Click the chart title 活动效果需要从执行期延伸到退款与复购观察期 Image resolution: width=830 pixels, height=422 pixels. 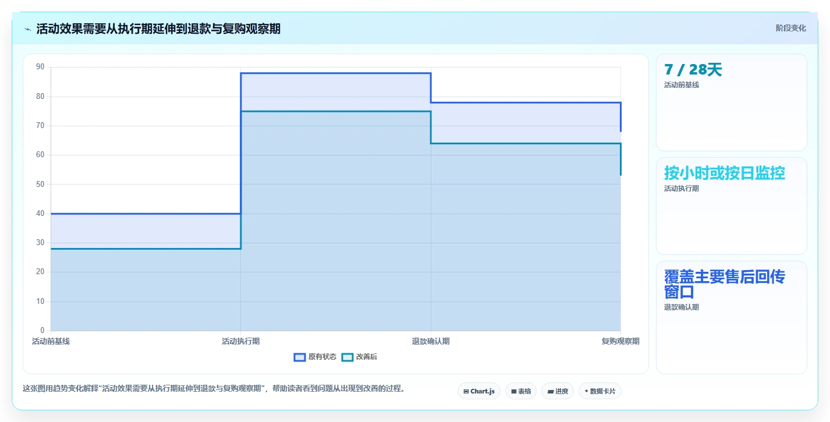[158, 29]
